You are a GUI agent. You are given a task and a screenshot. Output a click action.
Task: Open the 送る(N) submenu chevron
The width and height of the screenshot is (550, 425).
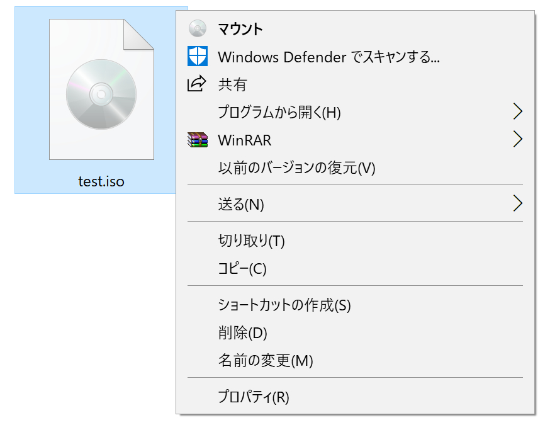pos(517,204)
